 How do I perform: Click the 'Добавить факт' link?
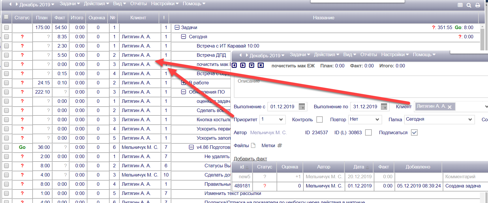250,159
